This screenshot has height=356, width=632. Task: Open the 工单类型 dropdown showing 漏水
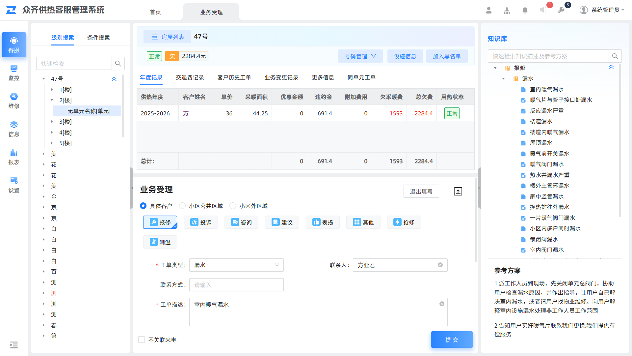click(x=236, y=265)
